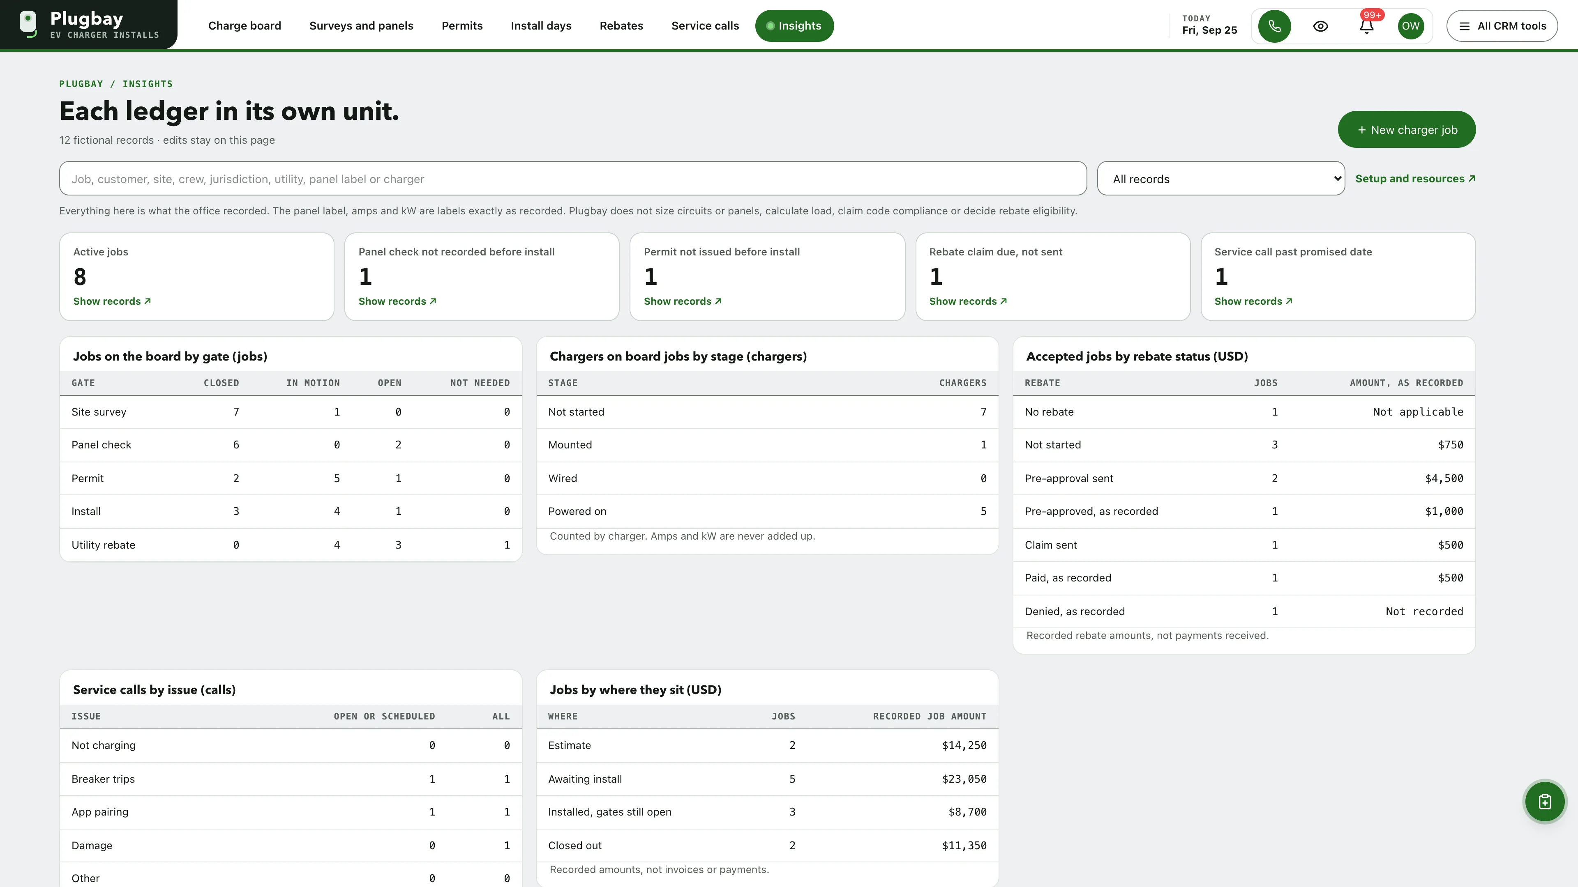This screenshot has width=1578, height=887.
Task: Click the Today Fri, Sep 25 date
Action: point(1209,26)
